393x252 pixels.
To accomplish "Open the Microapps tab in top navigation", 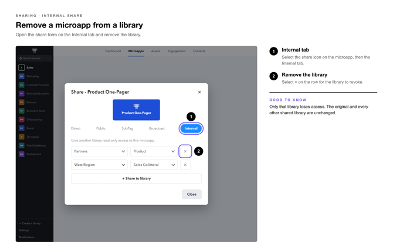I will [136, 51].
